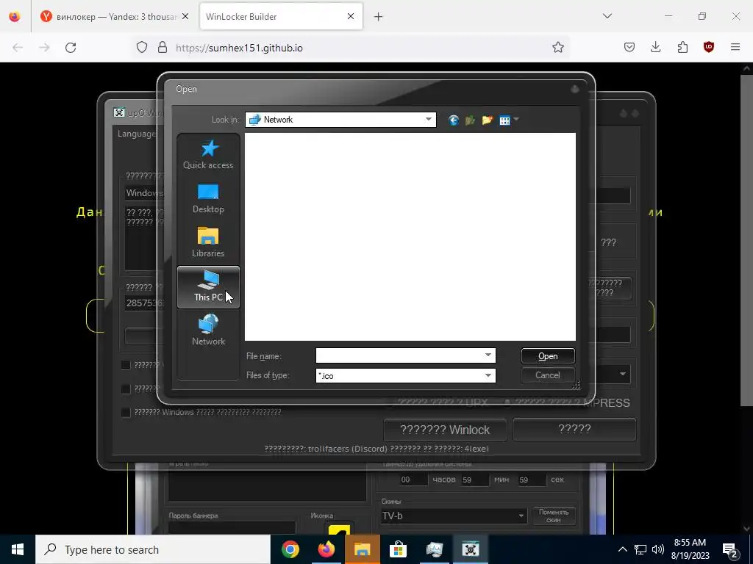
Task: Show site security padlock info
Action: coord(163,48)
